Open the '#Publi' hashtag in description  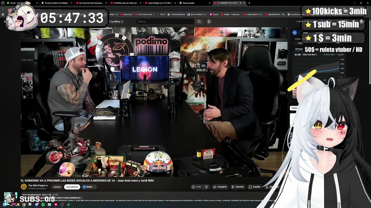click(x=55, y=195)
